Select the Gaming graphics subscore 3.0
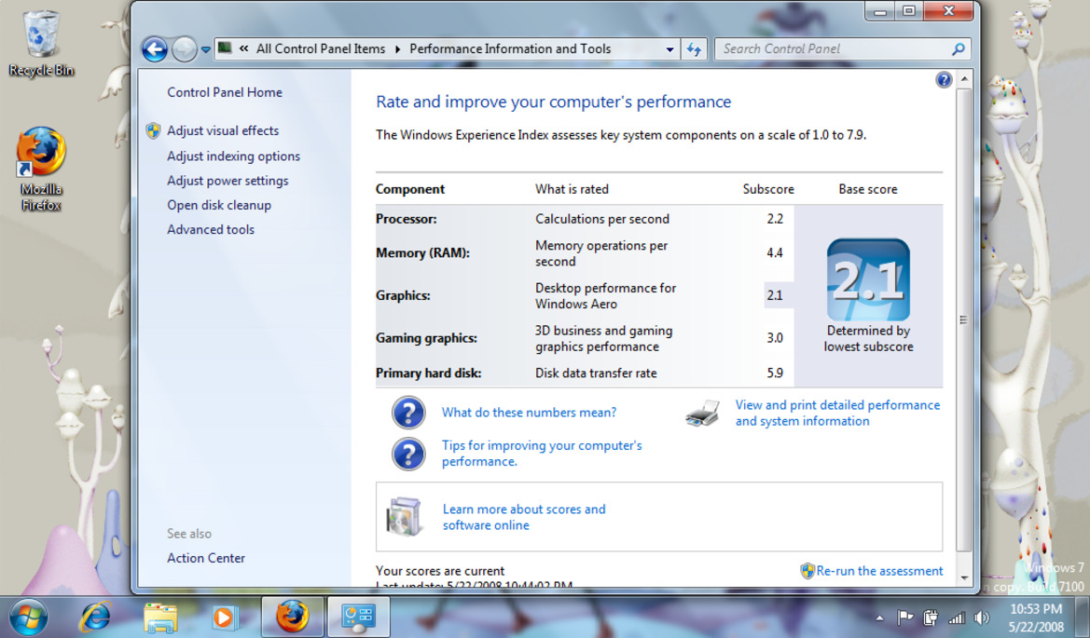Viewport: 1090px width, 638px height. click(775, 338)
